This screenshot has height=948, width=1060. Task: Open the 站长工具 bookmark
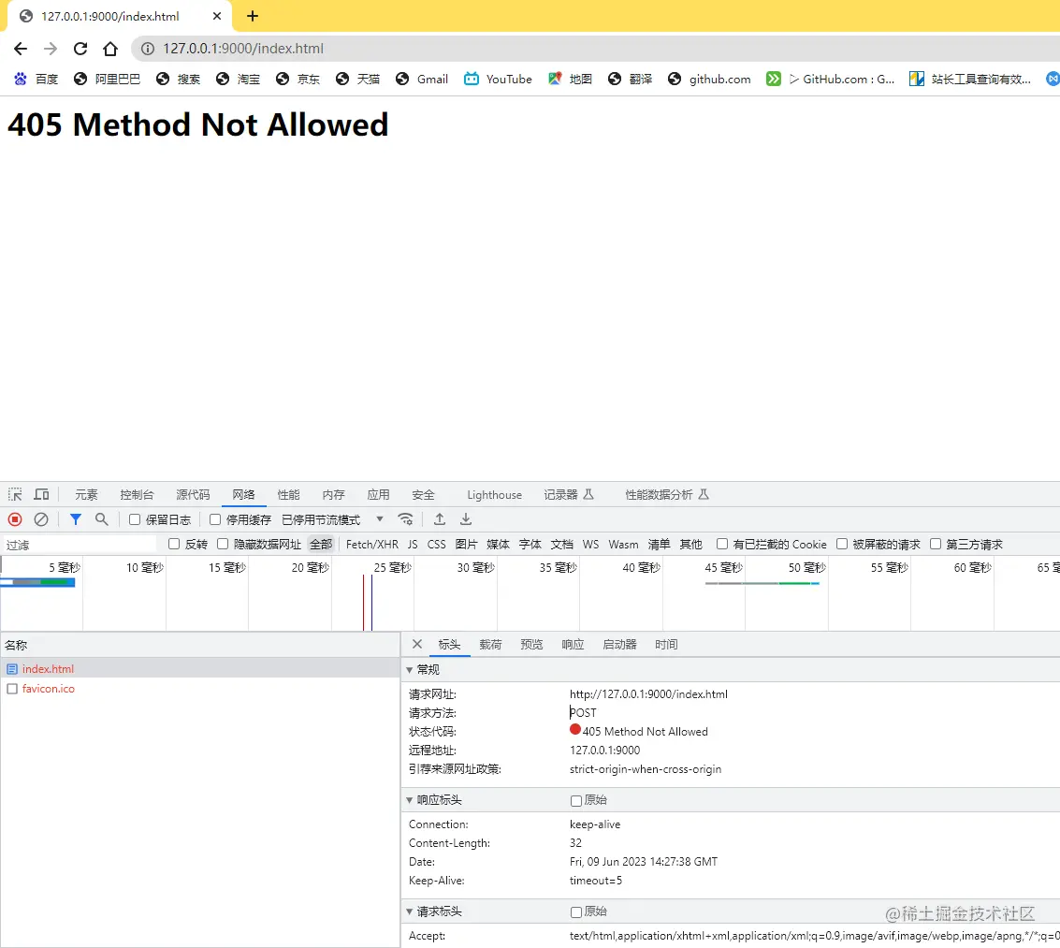[x=970, y=80]
